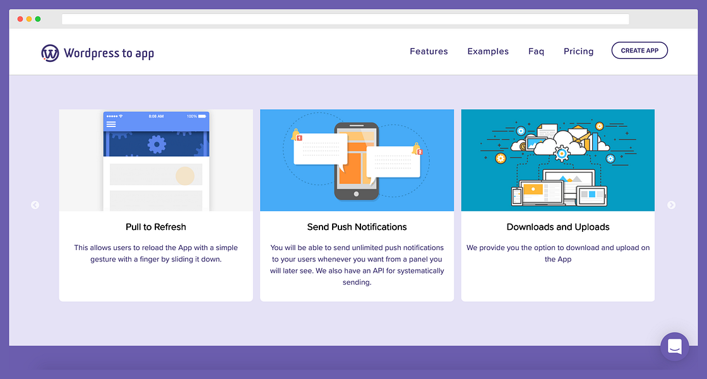Click the "Pull to Refresh" heading

point(155,227)
